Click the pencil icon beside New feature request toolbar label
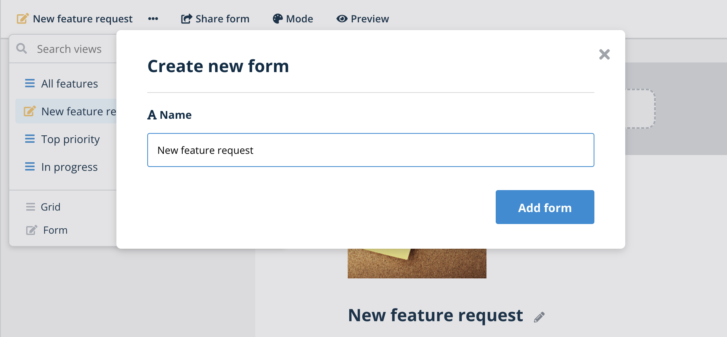 pos(23,18)
